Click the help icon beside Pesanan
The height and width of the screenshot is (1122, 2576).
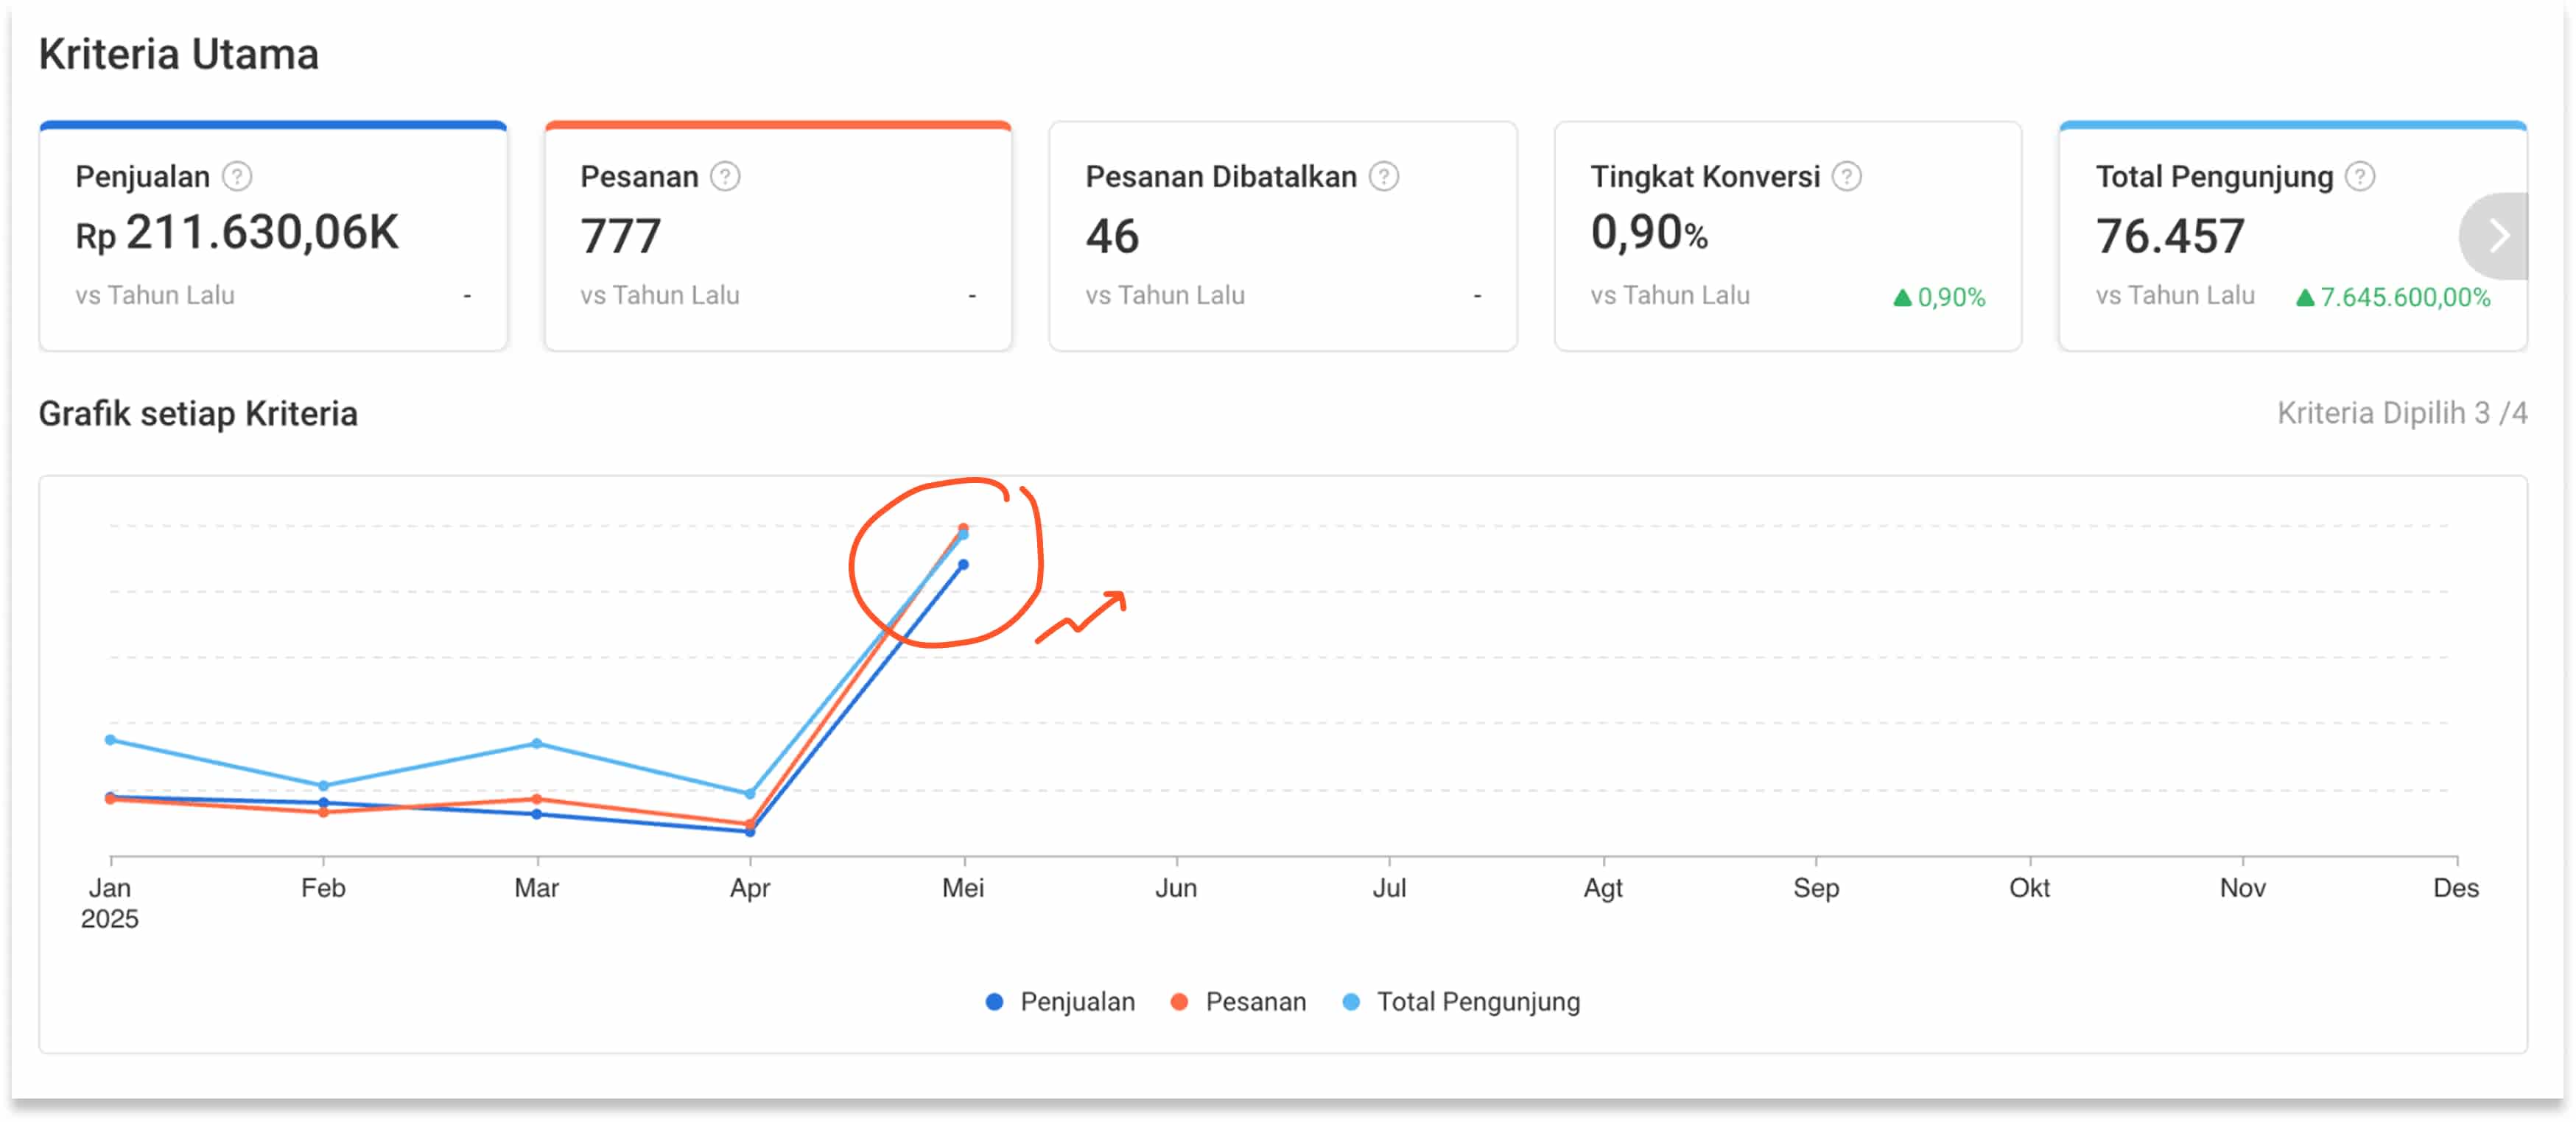(x=725, y=177)
